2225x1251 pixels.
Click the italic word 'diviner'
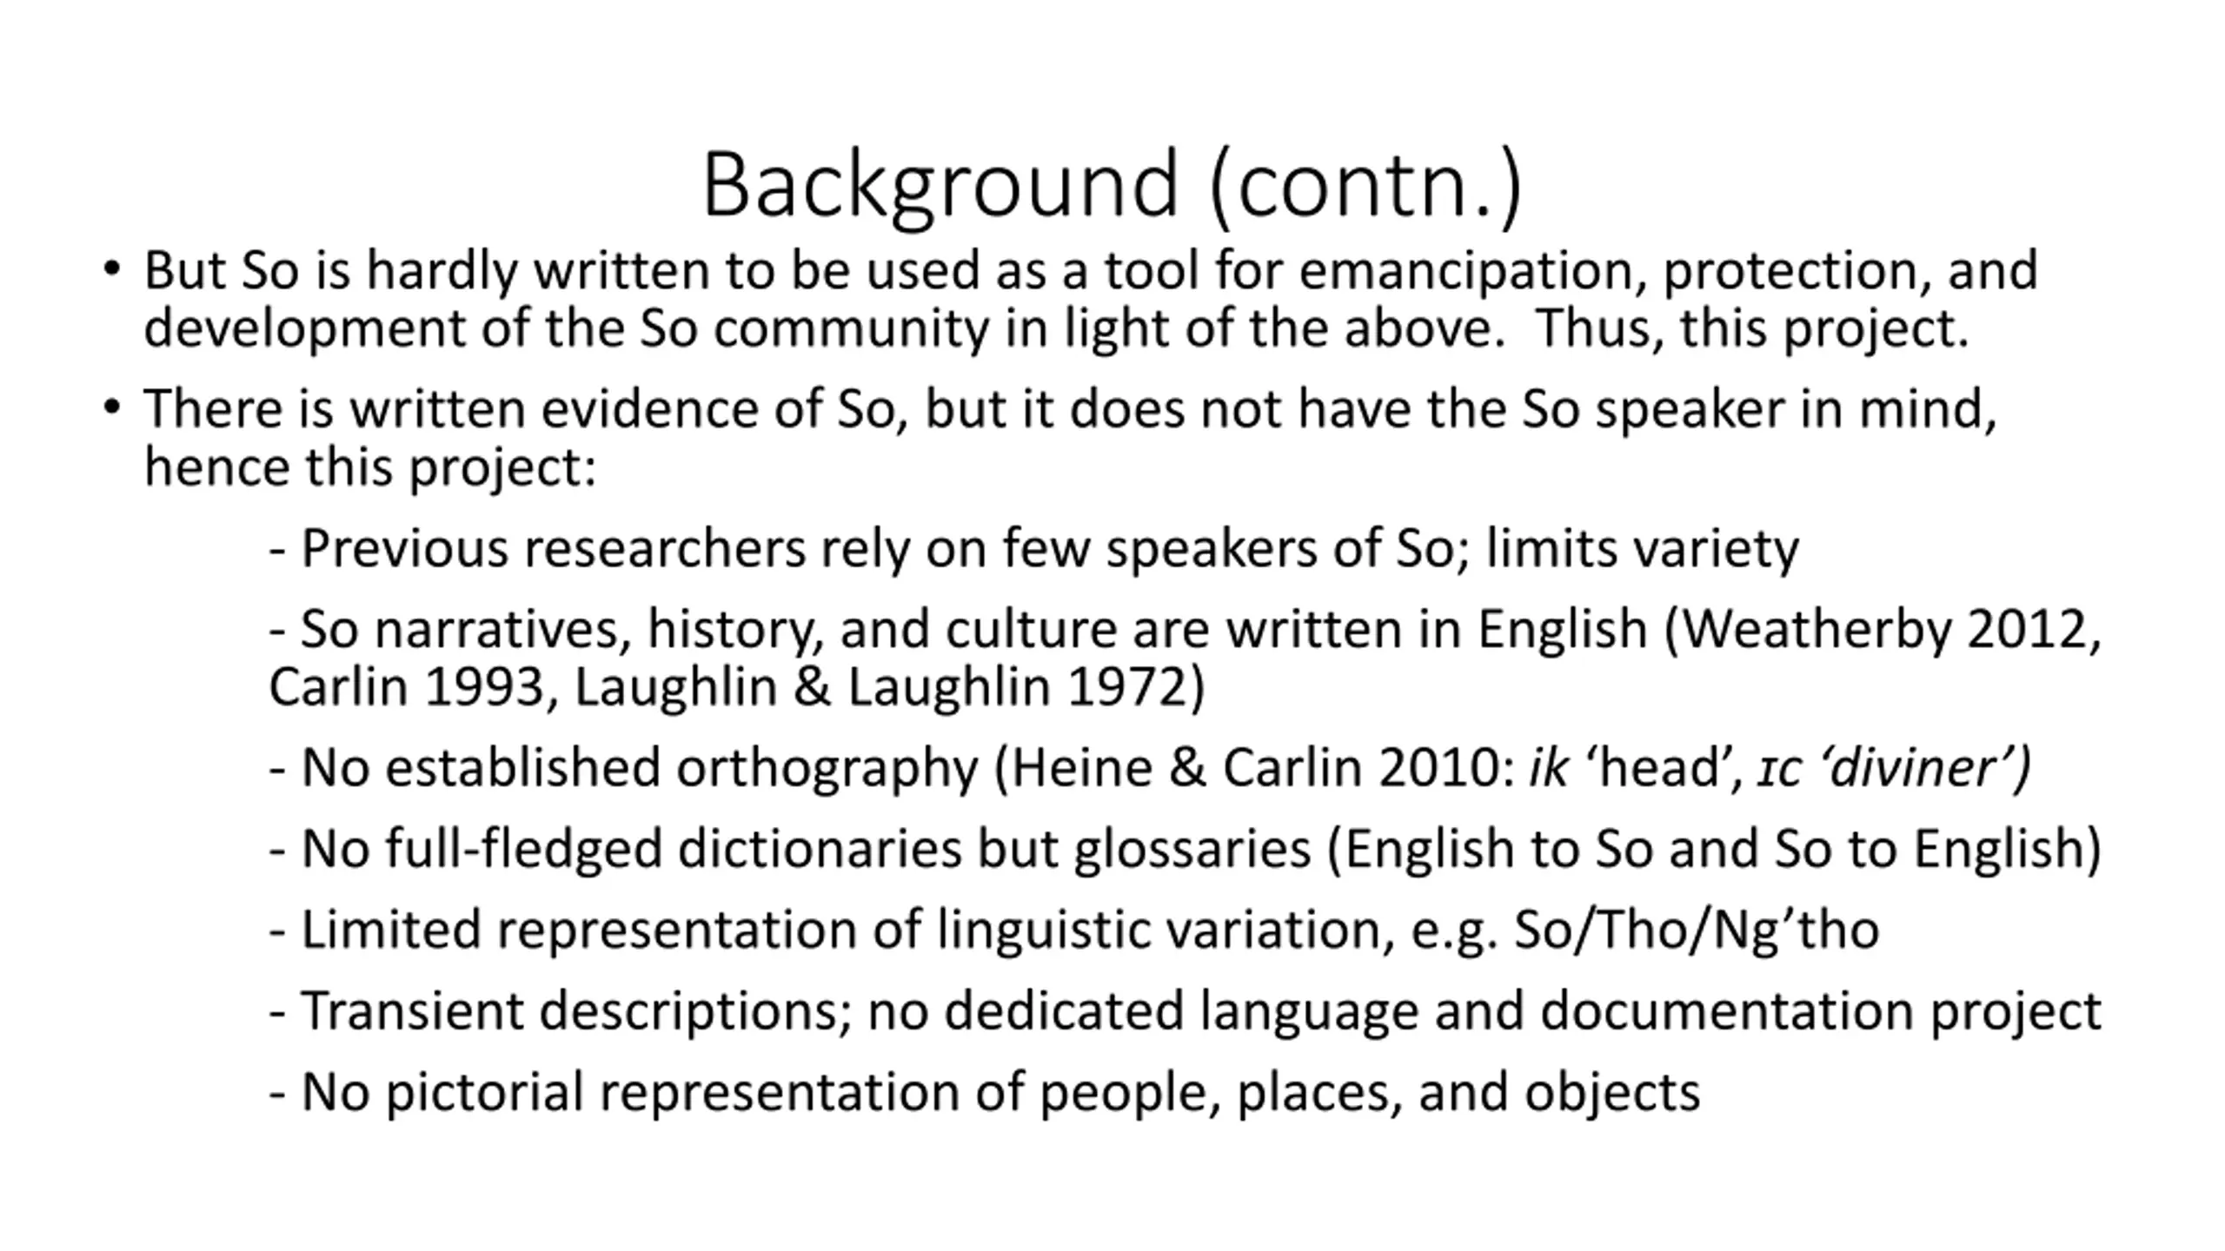coord(1916,768)
